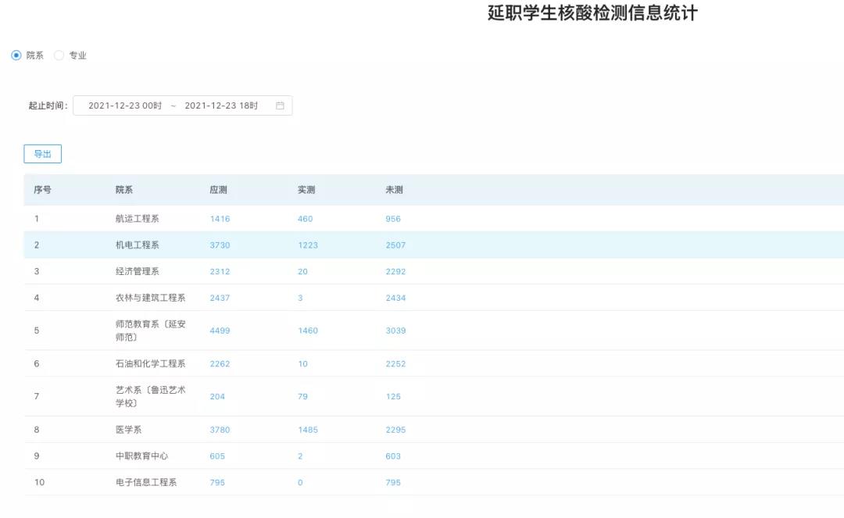Click start time 2021-12-23 00时 field

pos(125,105)
